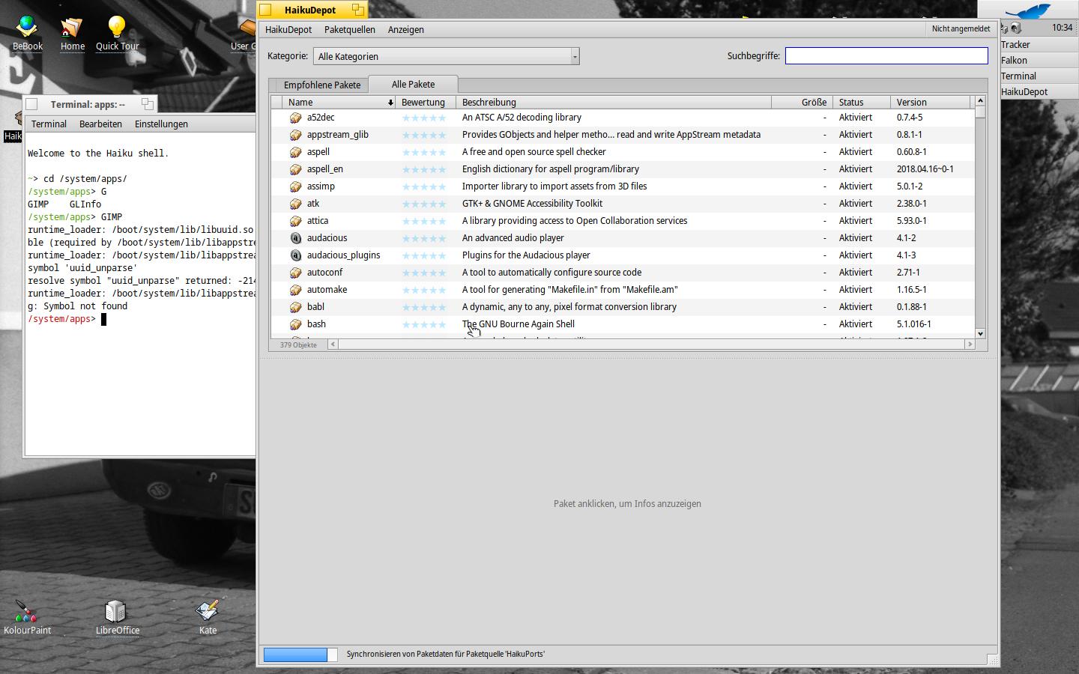Open Einstellungen menu in Terminal window
This screenshot has height=674, width=1079.
click(161, 124)
